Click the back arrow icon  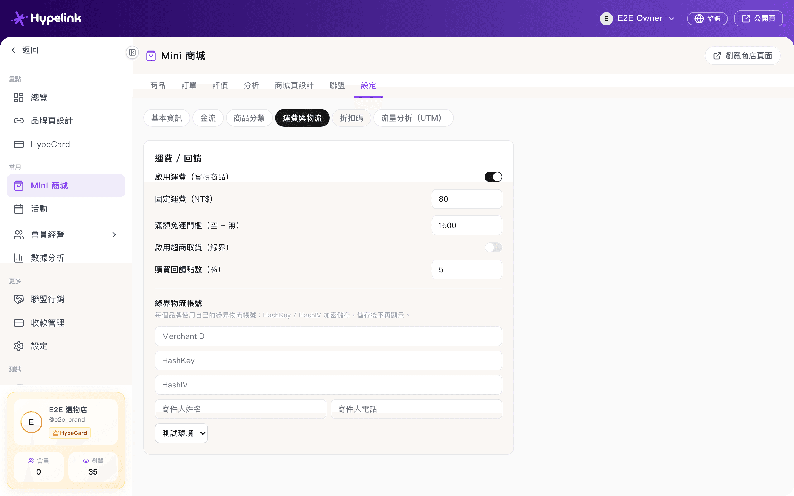[x=14, y=50]
